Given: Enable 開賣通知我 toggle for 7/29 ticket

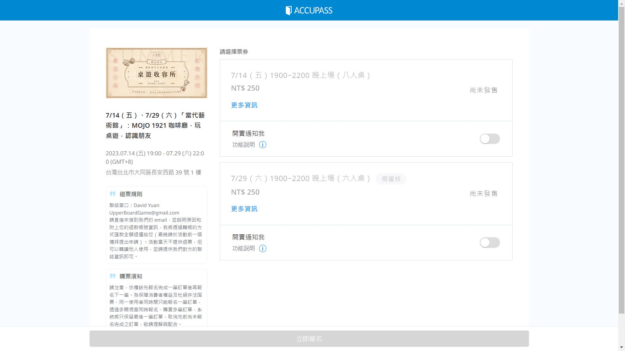Looking at the screenshot, I should pyautogui.click(x=489, y=243).
